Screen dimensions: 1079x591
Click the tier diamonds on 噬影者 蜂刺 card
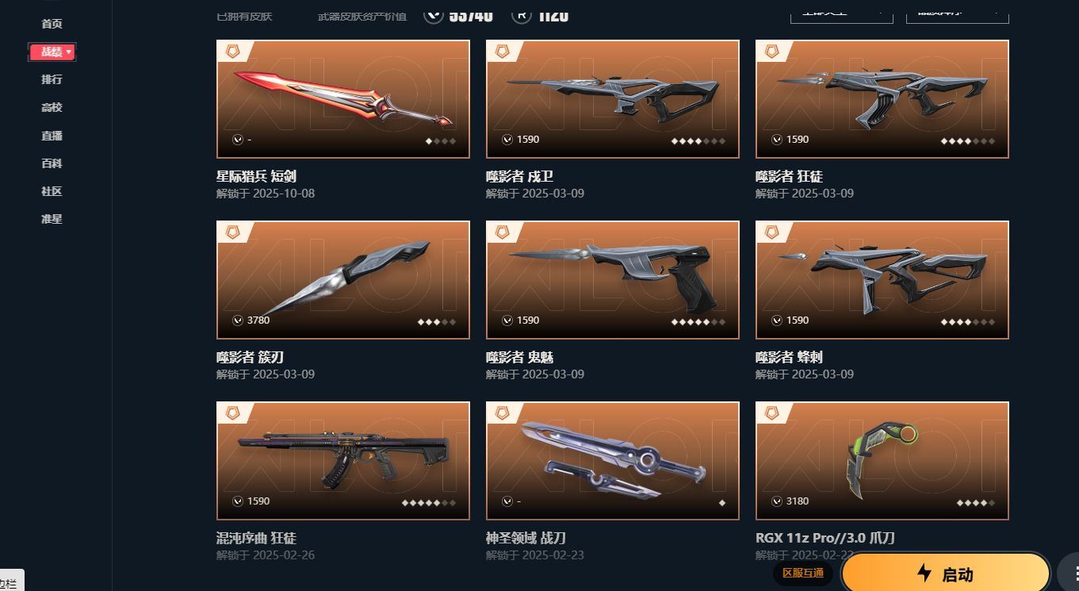tap(968, 322)
